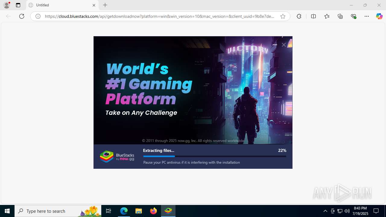
Task: Click the 'Extracting files...' status text
Action: [159, 150]
